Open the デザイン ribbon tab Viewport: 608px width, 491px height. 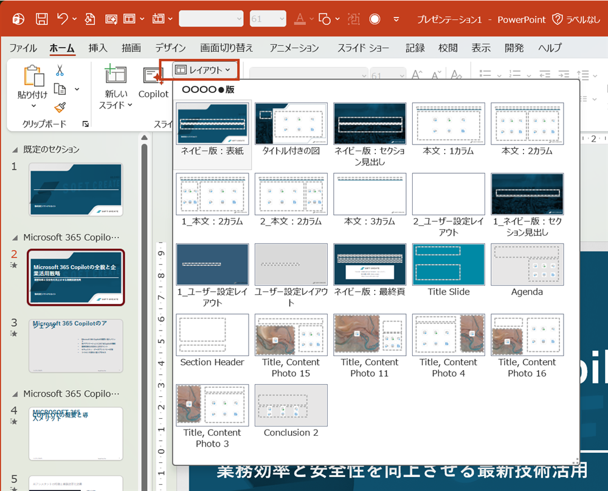tap(170, 48)
